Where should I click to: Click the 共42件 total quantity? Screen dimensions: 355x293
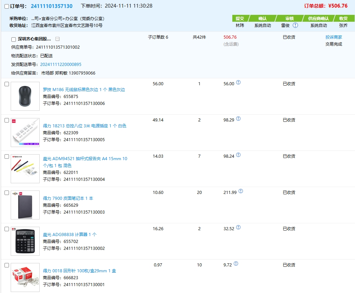click(199, 37)
